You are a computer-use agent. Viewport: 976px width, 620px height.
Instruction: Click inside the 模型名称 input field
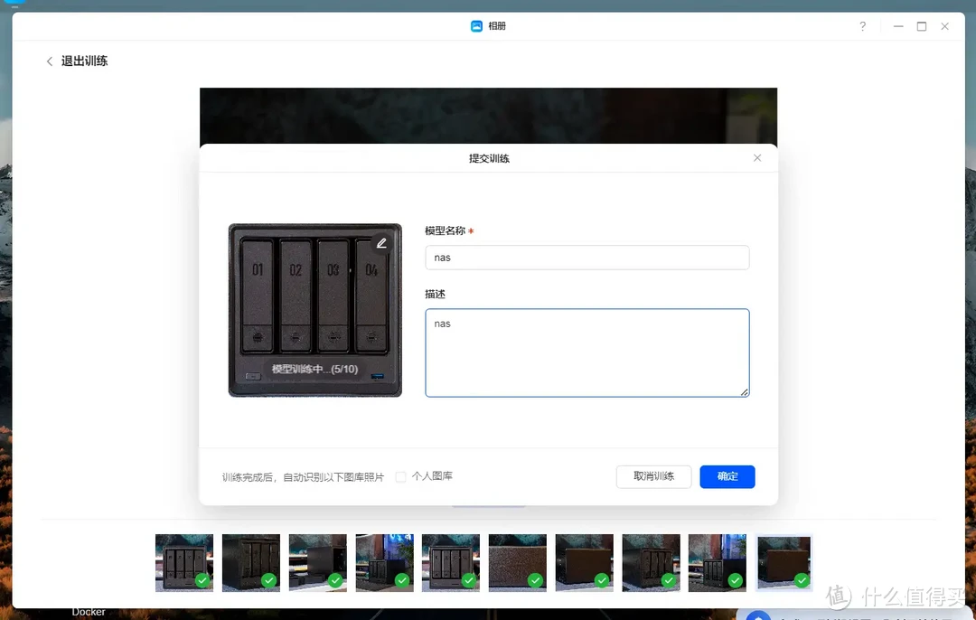coord(587,258)
